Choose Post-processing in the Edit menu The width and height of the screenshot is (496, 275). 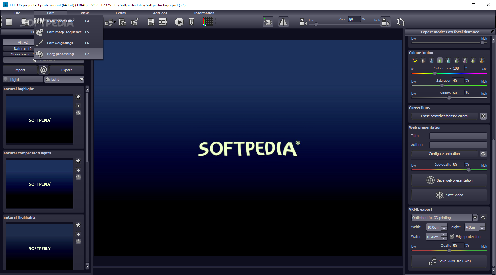coord(68,54)
